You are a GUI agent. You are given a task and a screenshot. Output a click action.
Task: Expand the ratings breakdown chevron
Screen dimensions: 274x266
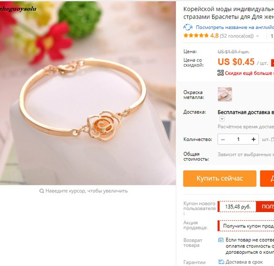tap(257, 36)
